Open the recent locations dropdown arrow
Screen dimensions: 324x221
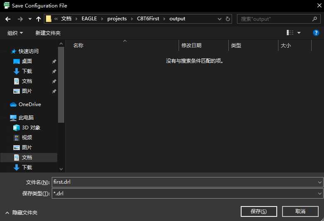[30, 19]
